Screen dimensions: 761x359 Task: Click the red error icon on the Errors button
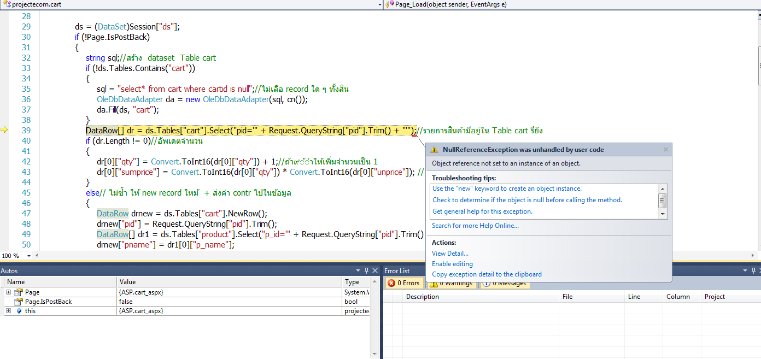click(x=391, y=283)
